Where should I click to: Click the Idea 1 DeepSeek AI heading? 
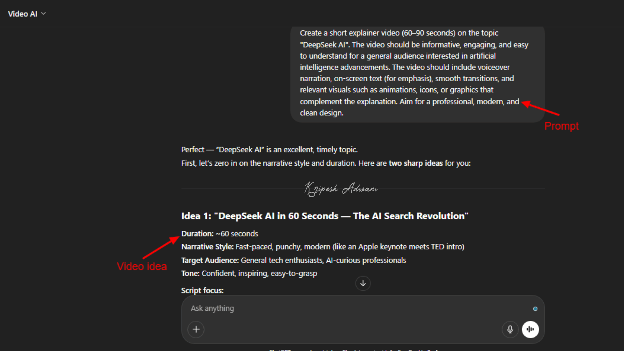point(324,216)
